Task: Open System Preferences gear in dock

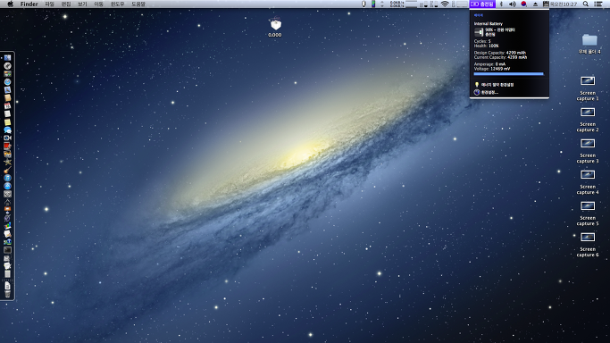Action: 7,194
